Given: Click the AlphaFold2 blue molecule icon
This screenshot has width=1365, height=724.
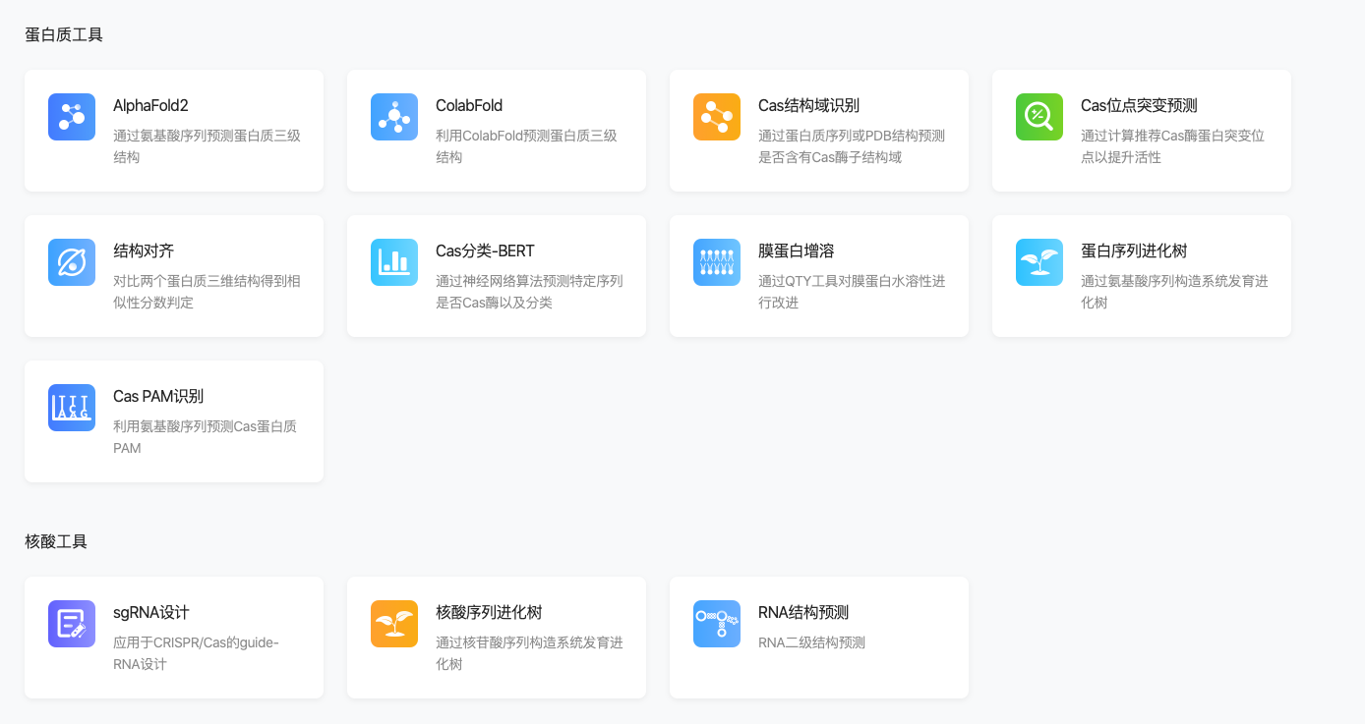Looking at the screenshot, I should point(72,117).
